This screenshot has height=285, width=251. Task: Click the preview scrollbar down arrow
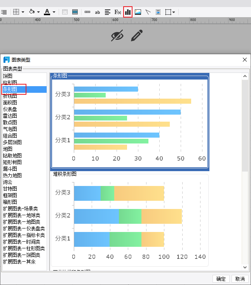point(245,267)
